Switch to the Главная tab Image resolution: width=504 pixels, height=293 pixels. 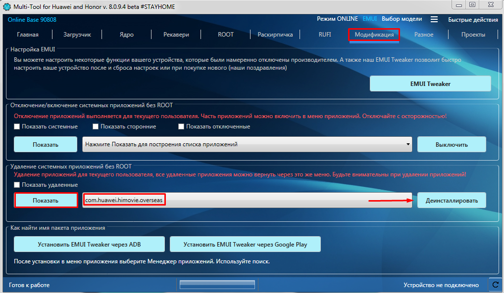[28, 35]
